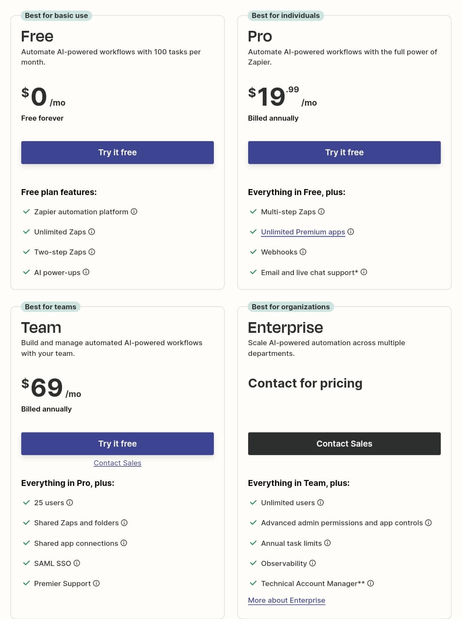Show info for Premier Support
Image resolution: width=462 pixels, height=619 pixels.
(96, 583)
